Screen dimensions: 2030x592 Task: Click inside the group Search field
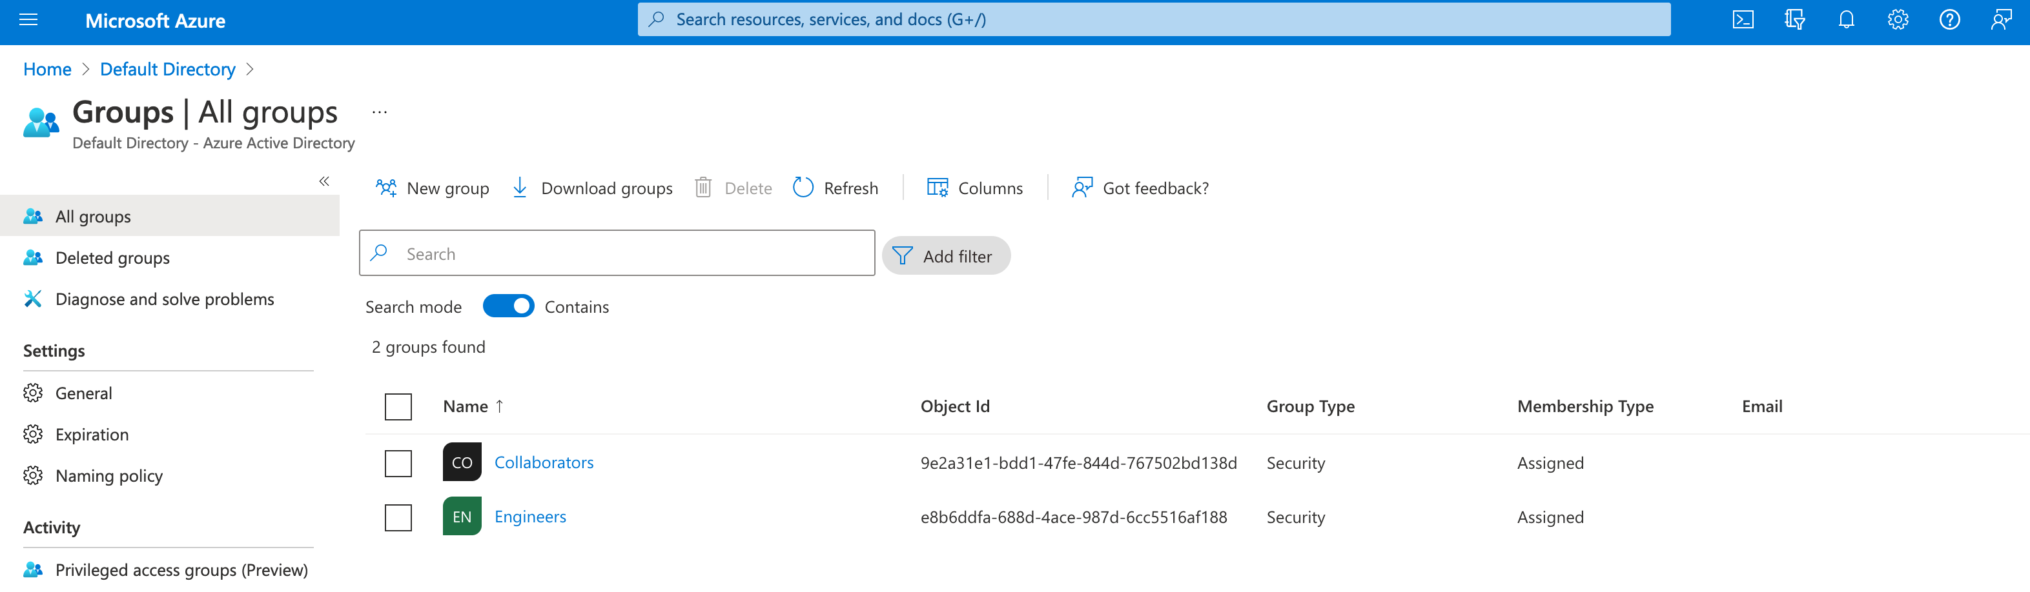[616, 253]
